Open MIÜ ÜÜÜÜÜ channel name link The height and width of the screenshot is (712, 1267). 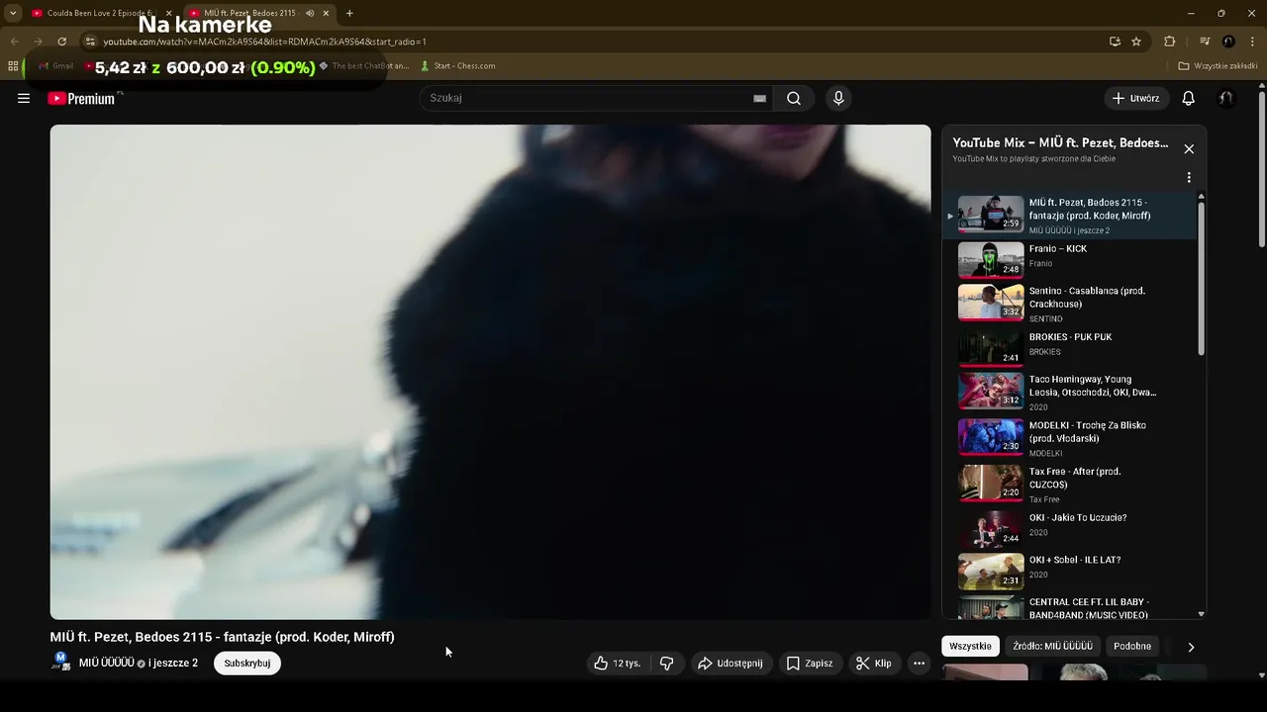pos(106,663)
